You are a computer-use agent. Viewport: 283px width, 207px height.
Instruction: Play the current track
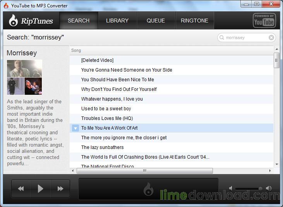pyautogui.click(x=40, y=188)
